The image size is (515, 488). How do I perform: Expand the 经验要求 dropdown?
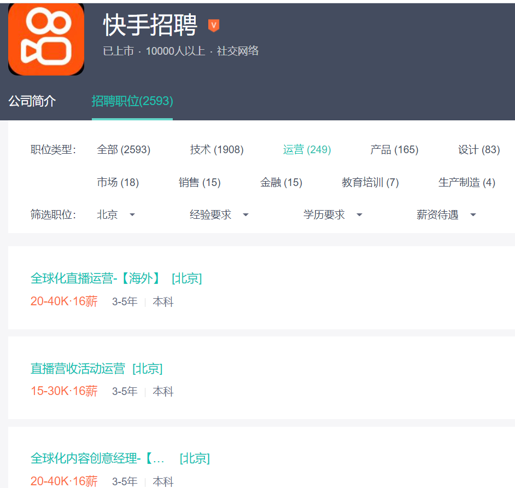[219, 214]
